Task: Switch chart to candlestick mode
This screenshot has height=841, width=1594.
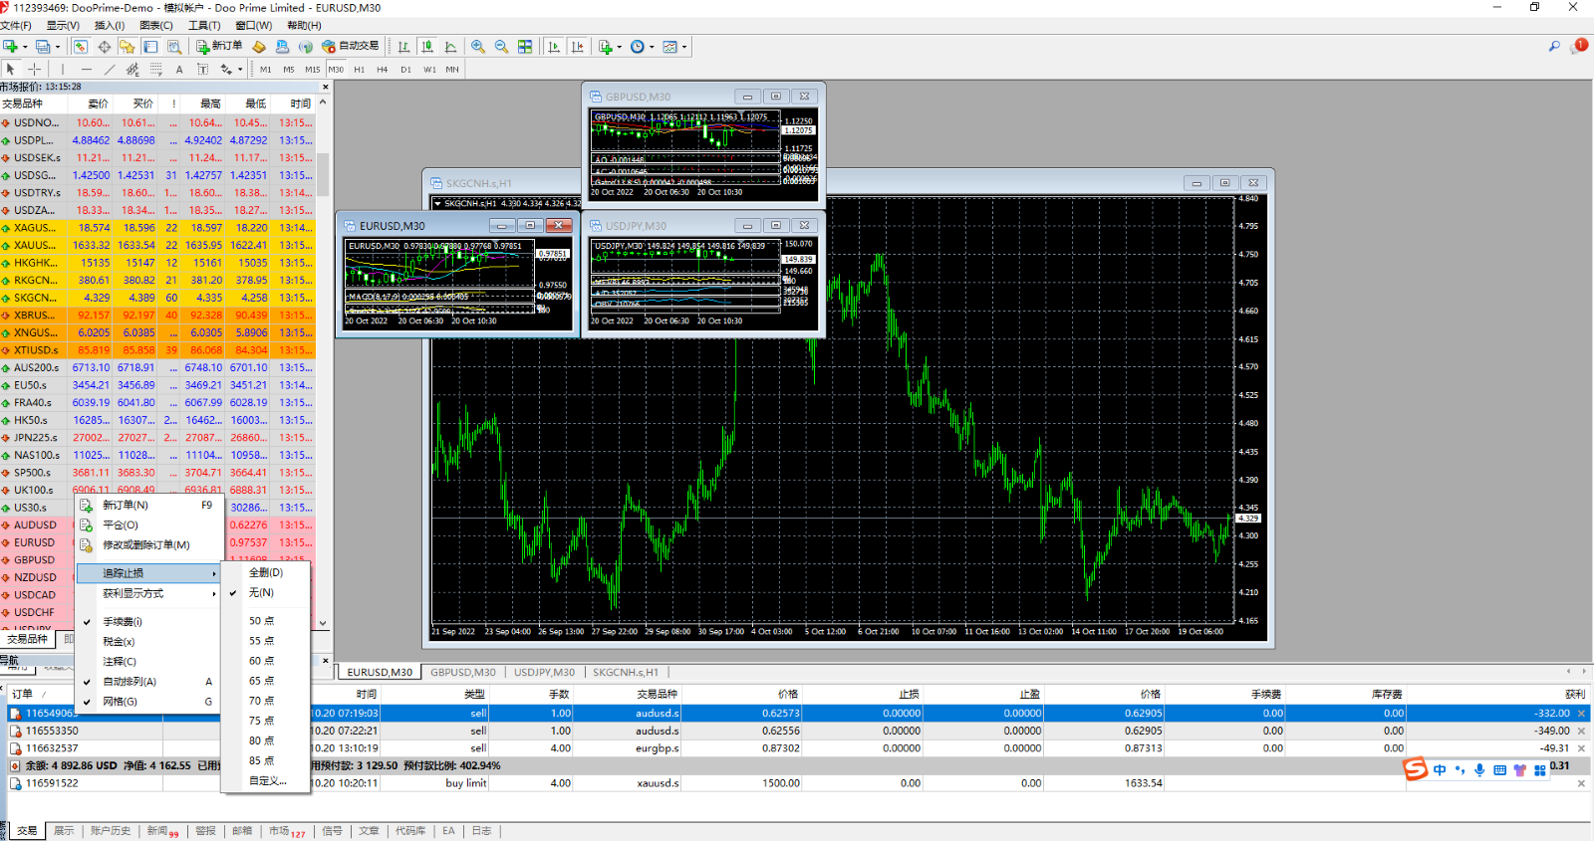Action: click(x=427, y=47)
